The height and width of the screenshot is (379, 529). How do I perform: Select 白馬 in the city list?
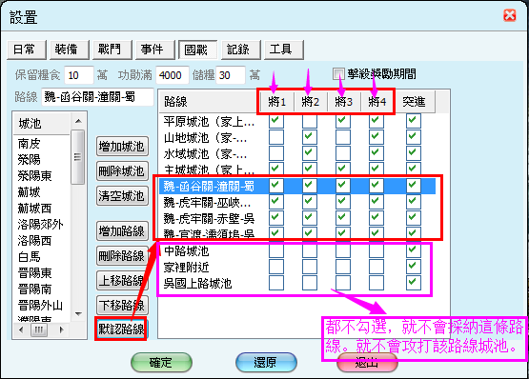tap(29, 256)
